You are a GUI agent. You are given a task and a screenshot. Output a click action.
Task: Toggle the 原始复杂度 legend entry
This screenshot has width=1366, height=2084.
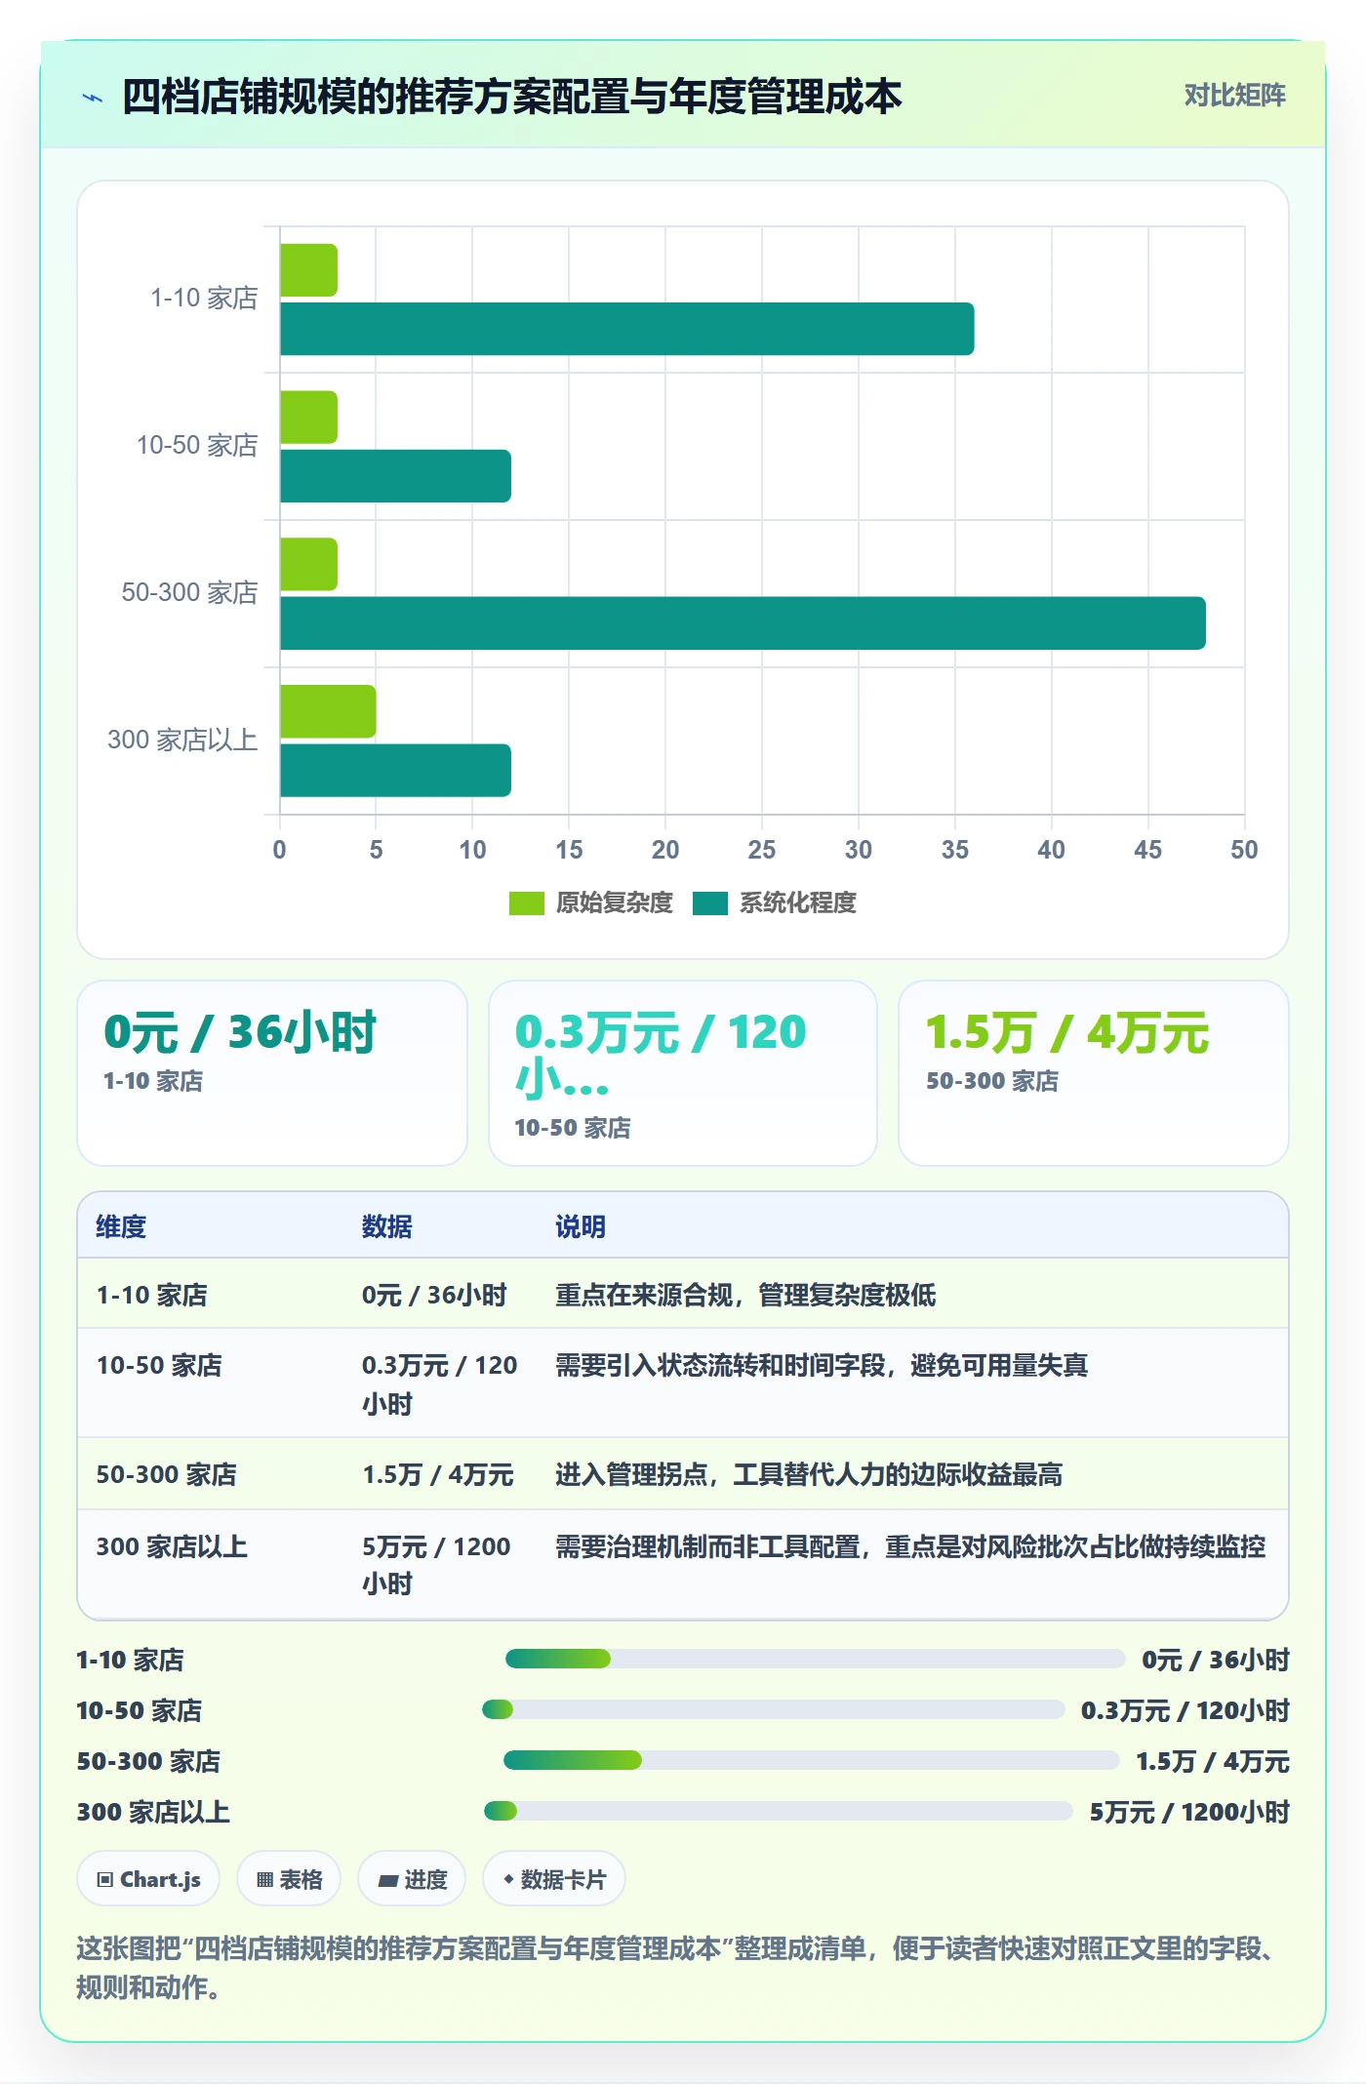(591, 903)
